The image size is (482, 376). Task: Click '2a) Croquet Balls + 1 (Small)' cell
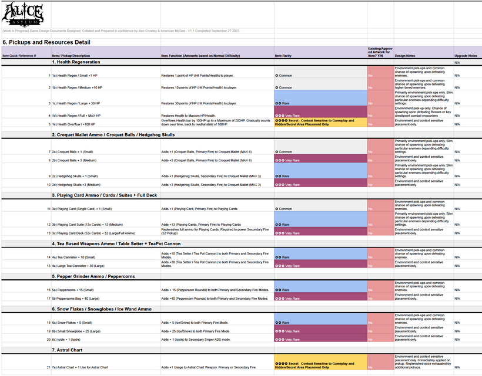pos(106,147)
